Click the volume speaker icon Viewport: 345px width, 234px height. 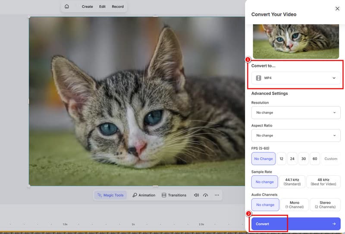tap(196, 195)
